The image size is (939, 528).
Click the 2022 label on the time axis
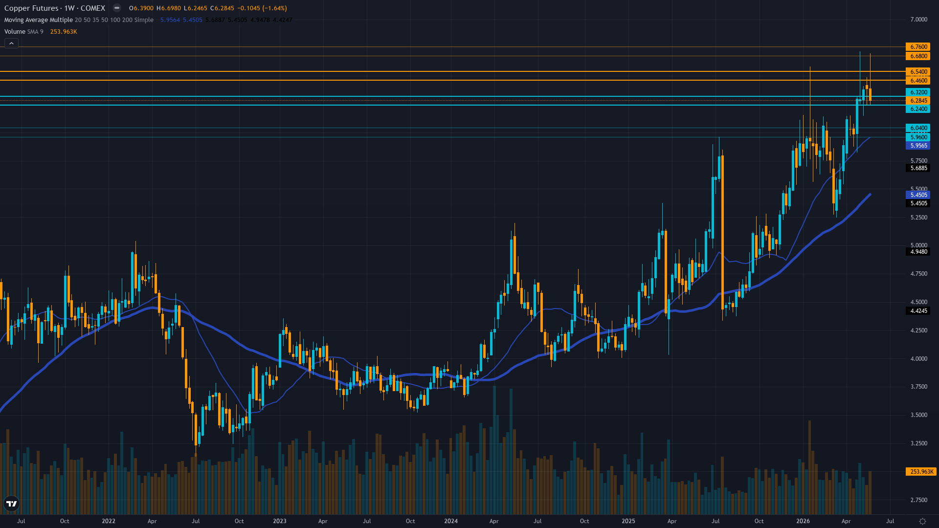(109, 521)
